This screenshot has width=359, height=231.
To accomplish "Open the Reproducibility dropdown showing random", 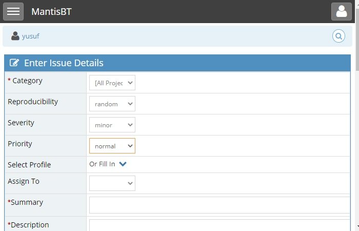I will [112, 104].
